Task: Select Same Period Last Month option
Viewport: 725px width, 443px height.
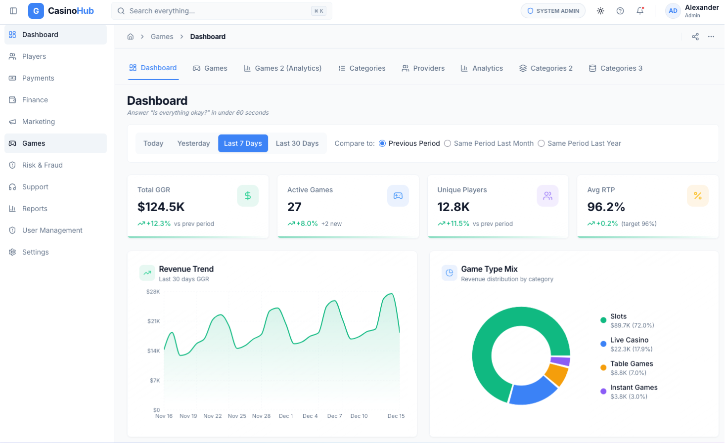Action: click(448, 143)
